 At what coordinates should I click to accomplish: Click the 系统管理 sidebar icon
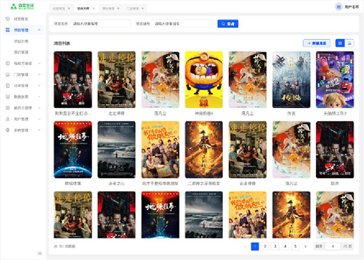[x=7, y=130]
